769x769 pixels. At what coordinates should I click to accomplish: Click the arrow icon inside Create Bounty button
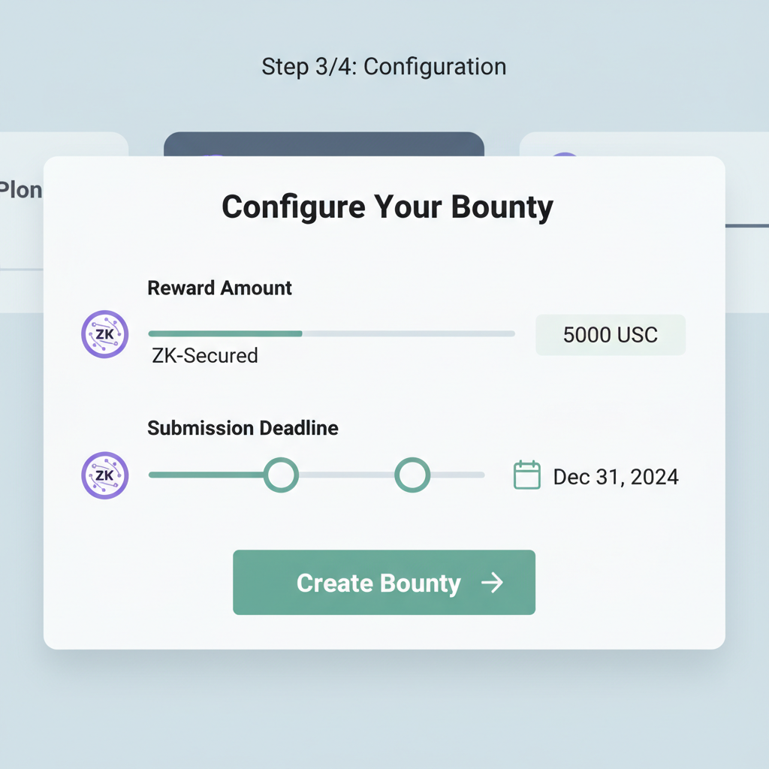click(x=493, y=582)
